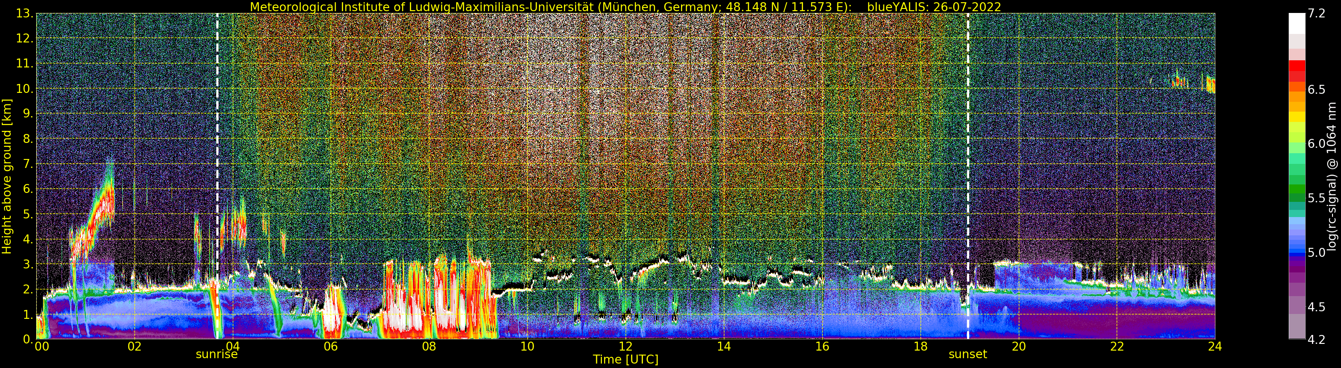
Task: Click the time tick label '18'
Action: (x=921, y=346)
